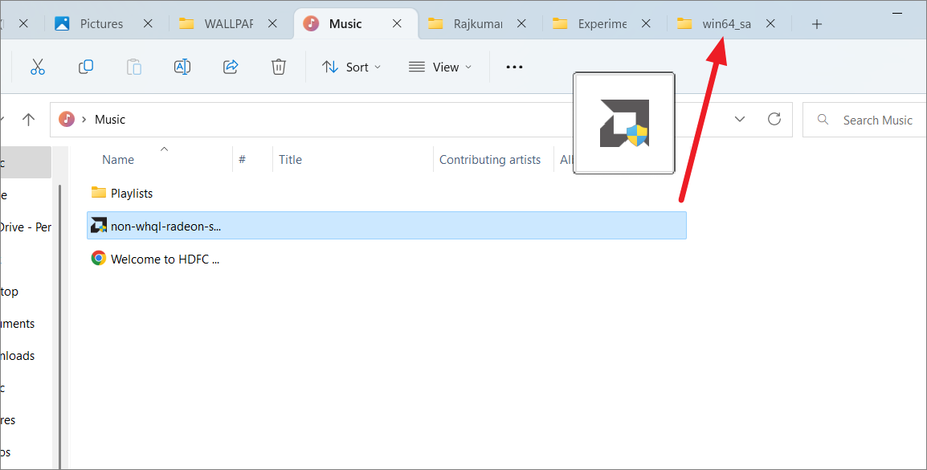Click Music breadcrumb in address bar

(110, 120)
